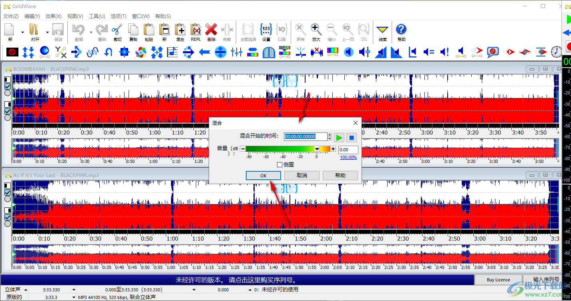The width and height of the screenshot is (571, 301).
Task: Click the speaker equals match volume icon
Action: (x=429, y=52)
